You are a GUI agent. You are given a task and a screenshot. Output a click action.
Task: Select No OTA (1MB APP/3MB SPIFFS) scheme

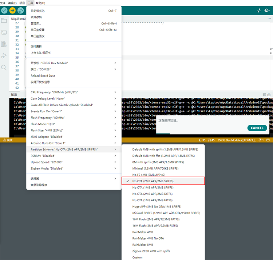coord(163,187)
